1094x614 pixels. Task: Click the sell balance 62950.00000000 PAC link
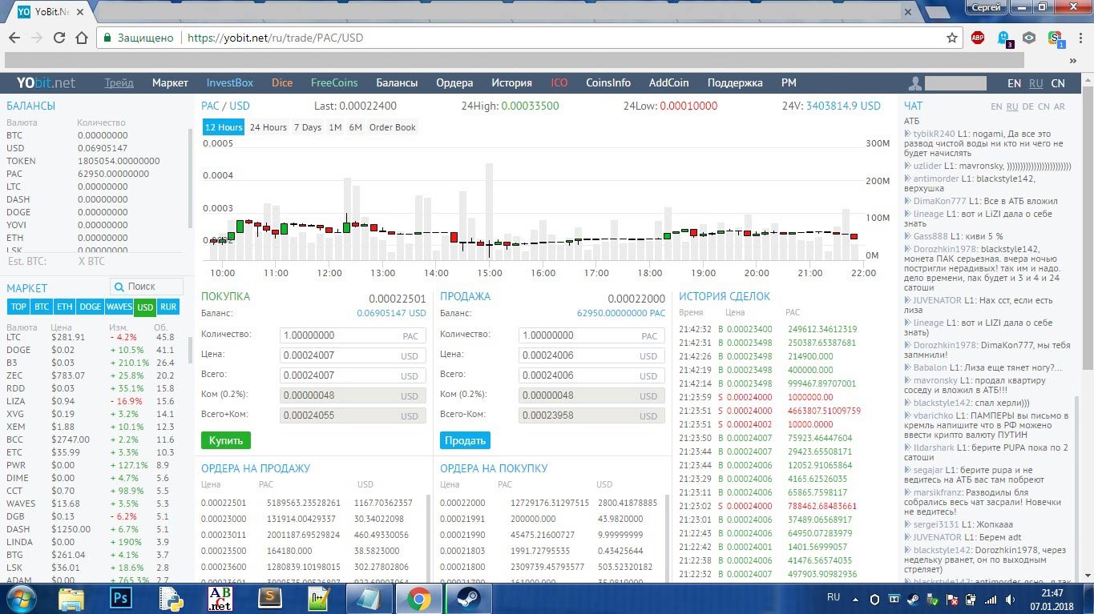[x=621, y=313]
